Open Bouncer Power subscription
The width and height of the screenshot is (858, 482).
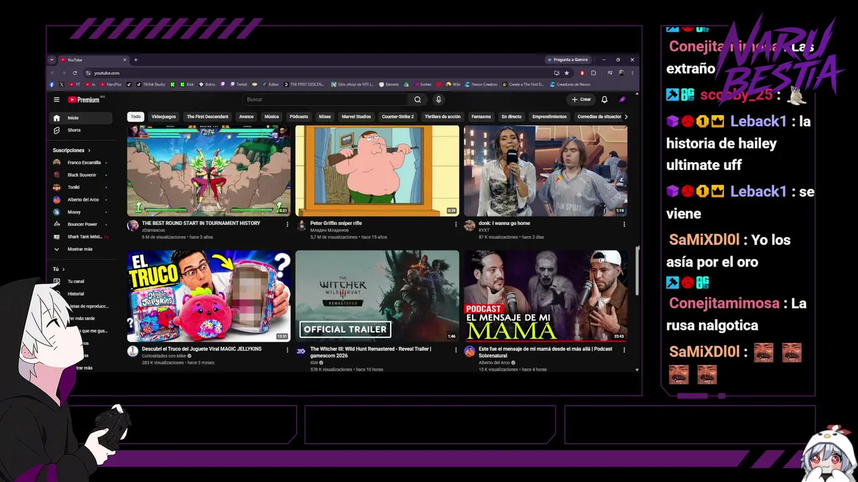82,224
